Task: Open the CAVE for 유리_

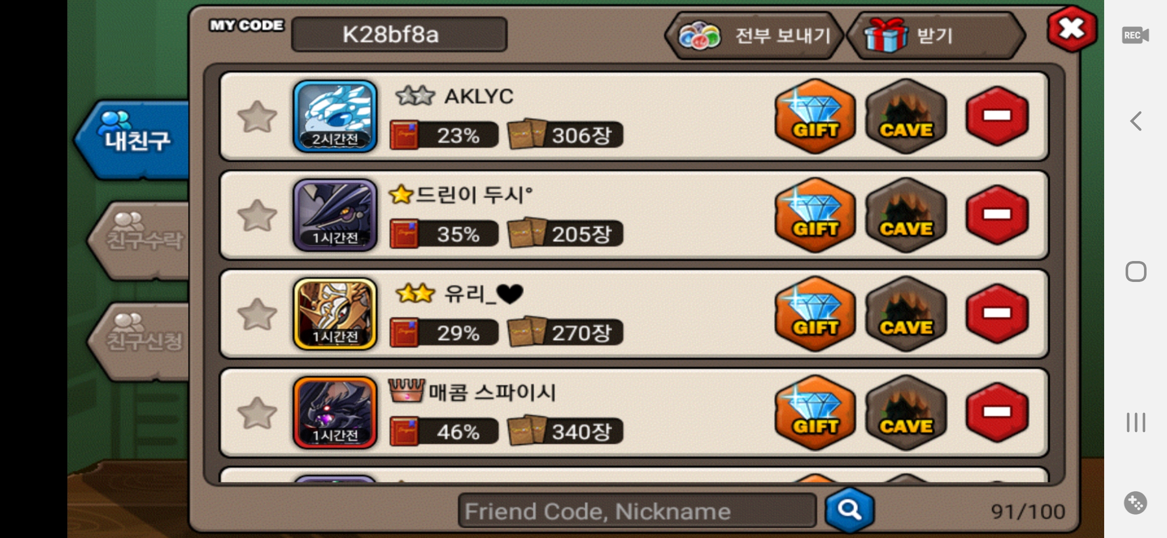Action: pos(906,314)
